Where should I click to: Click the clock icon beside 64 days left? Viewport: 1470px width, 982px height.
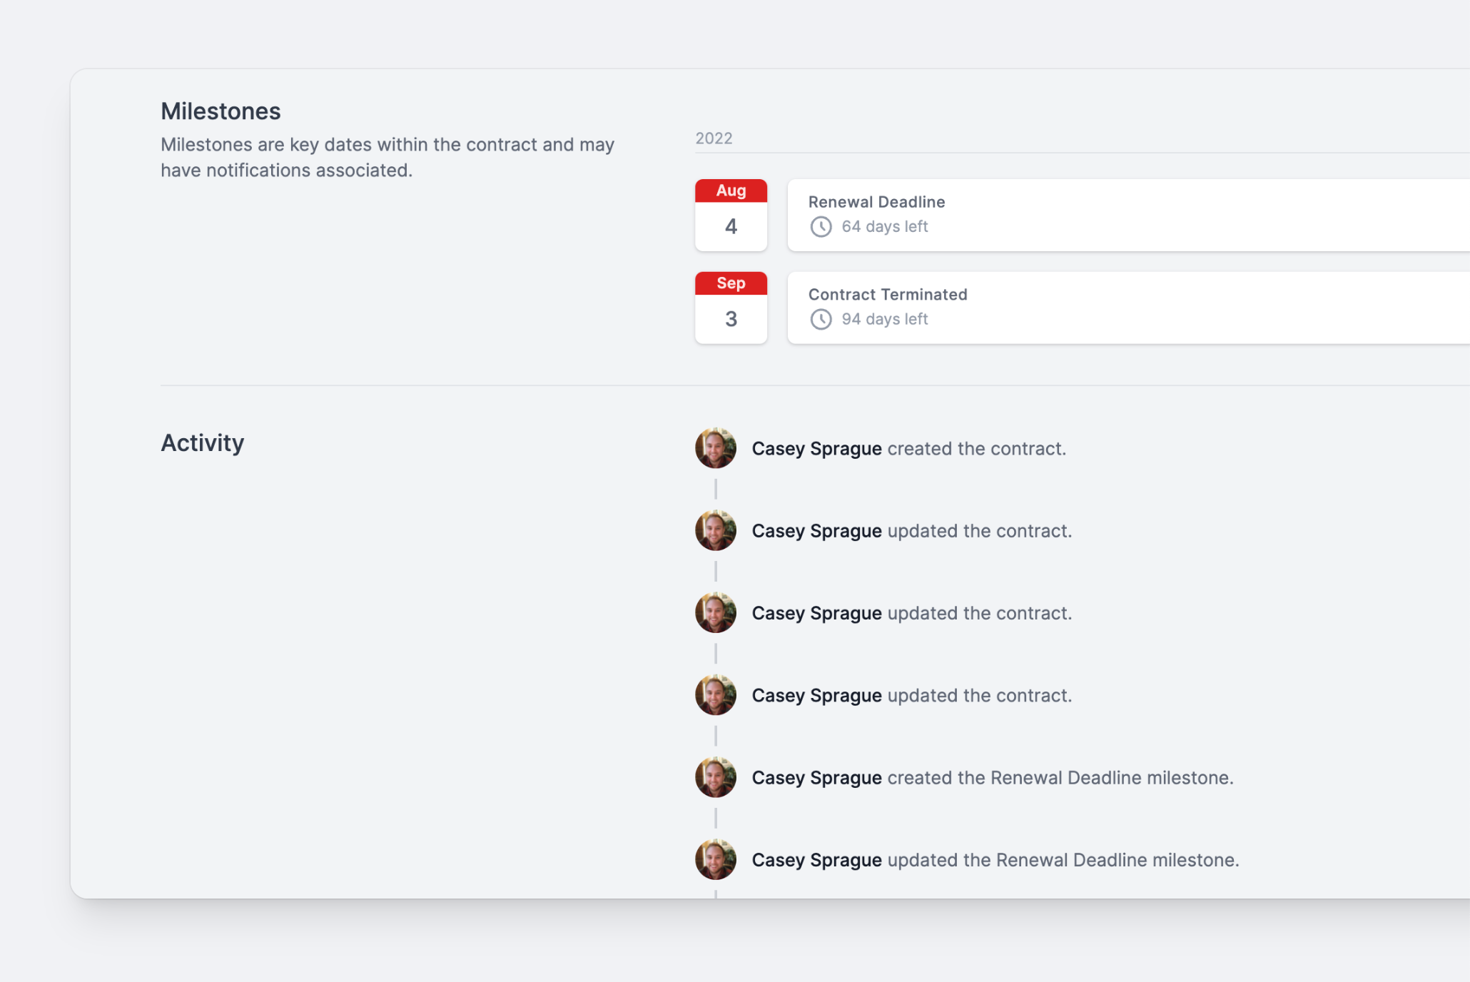[821, 227]
